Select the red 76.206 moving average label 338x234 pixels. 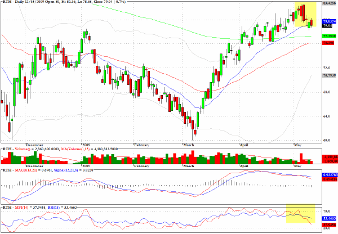tap(328, 43)
